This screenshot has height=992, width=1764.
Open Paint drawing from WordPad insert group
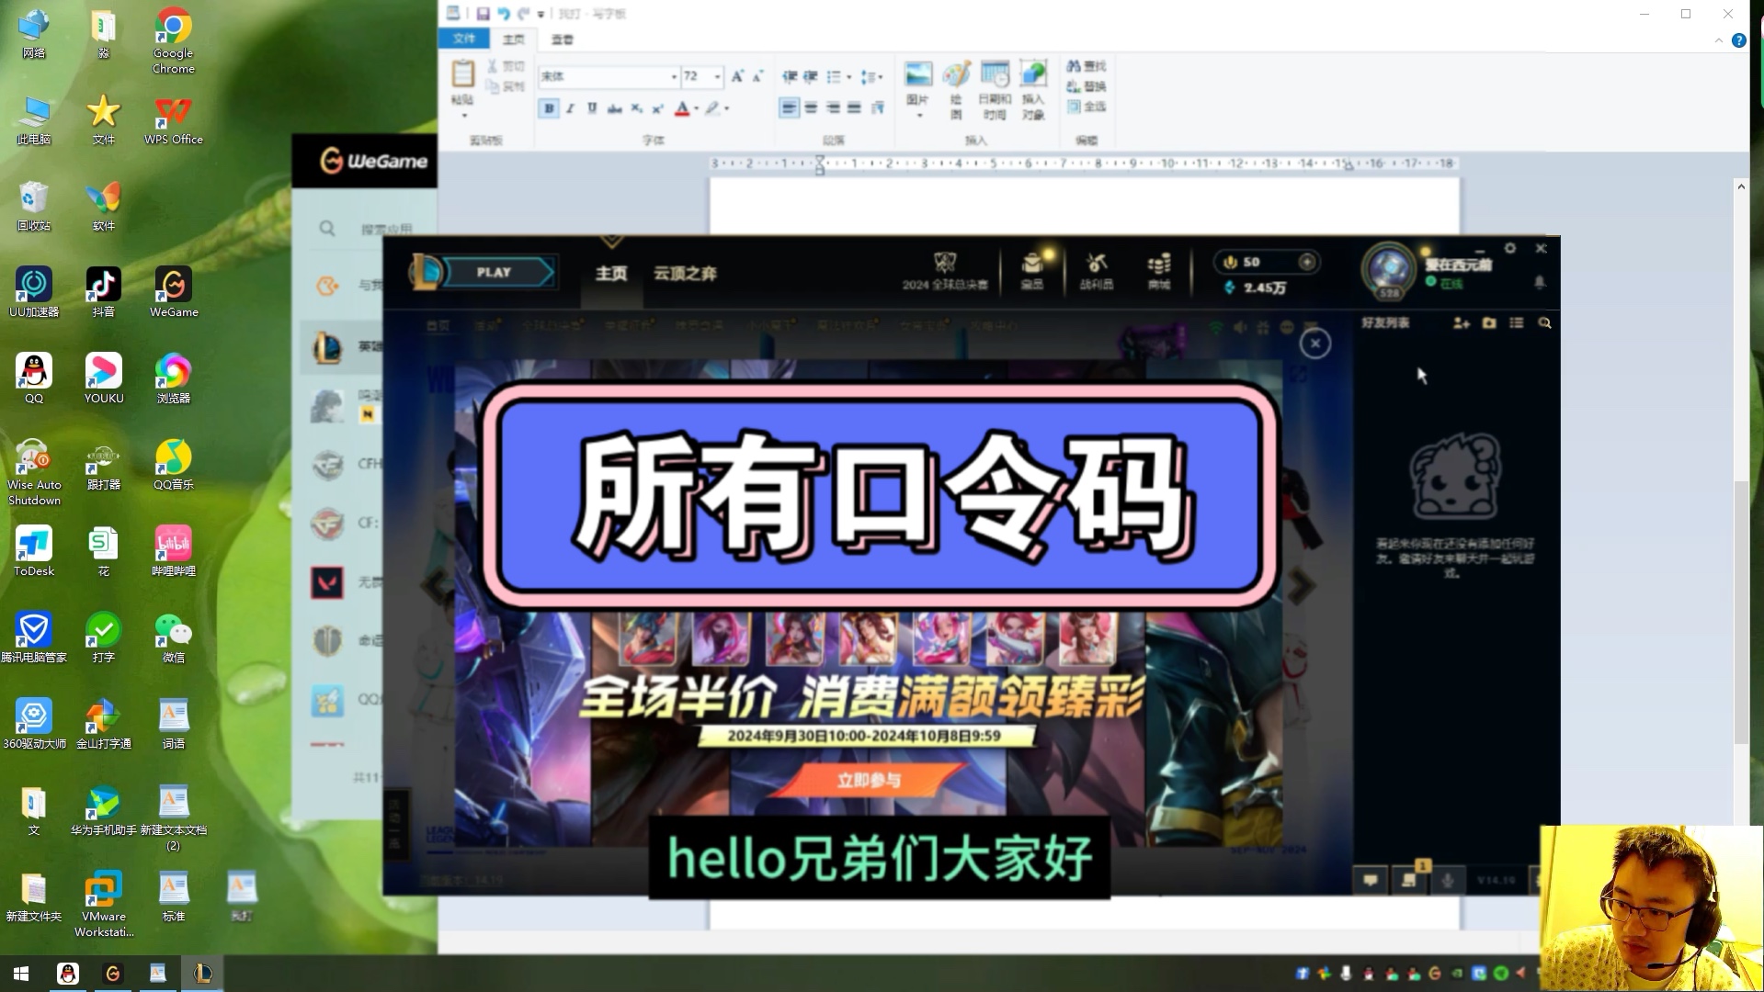point(956,74)
